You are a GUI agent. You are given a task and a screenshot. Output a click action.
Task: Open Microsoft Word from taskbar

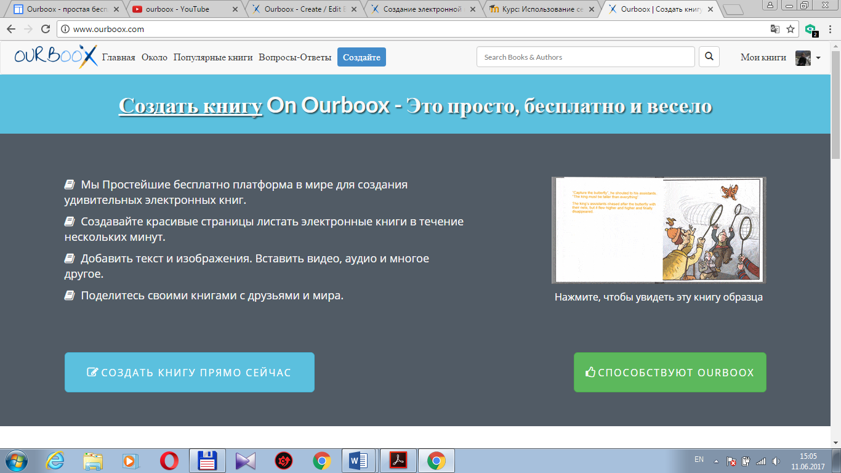360,461
